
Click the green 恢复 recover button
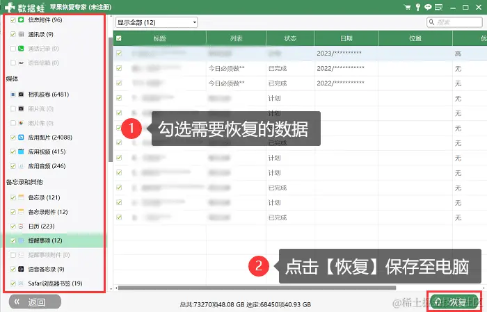click(x=454, y=302)
